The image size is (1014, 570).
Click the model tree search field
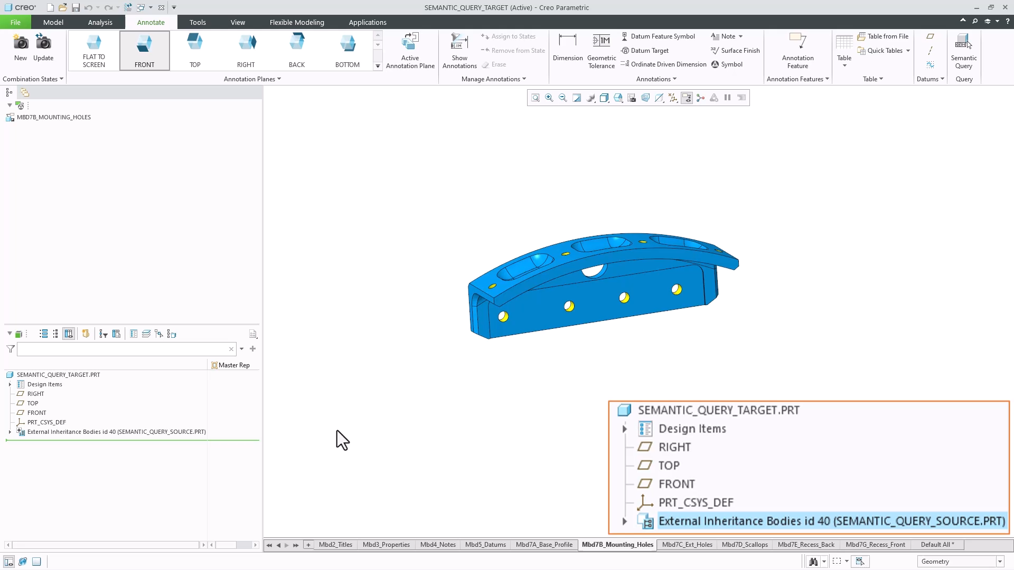126,349
